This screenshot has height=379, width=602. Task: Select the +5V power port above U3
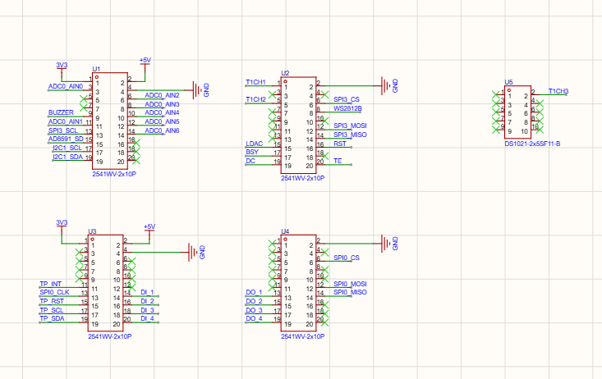coord(149,230)
